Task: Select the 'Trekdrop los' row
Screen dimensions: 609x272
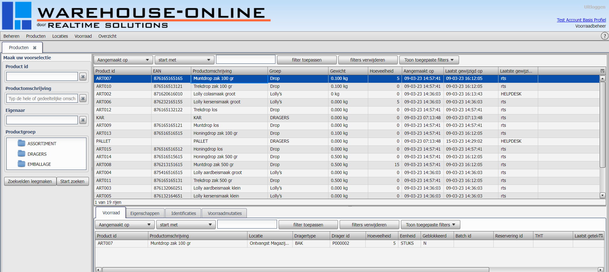Action: pos(347,110)
